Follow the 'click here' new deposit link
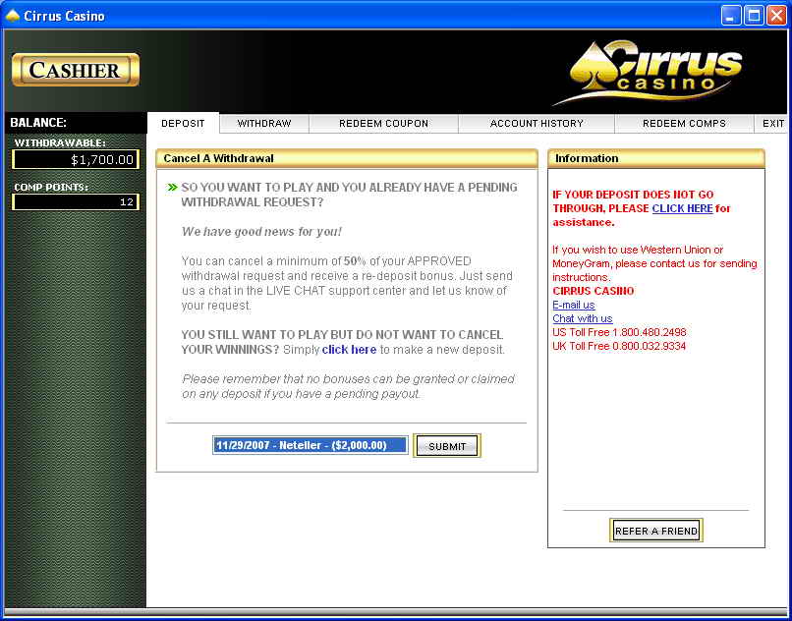This screenshot has width=792, height=621. click(349, 350)
